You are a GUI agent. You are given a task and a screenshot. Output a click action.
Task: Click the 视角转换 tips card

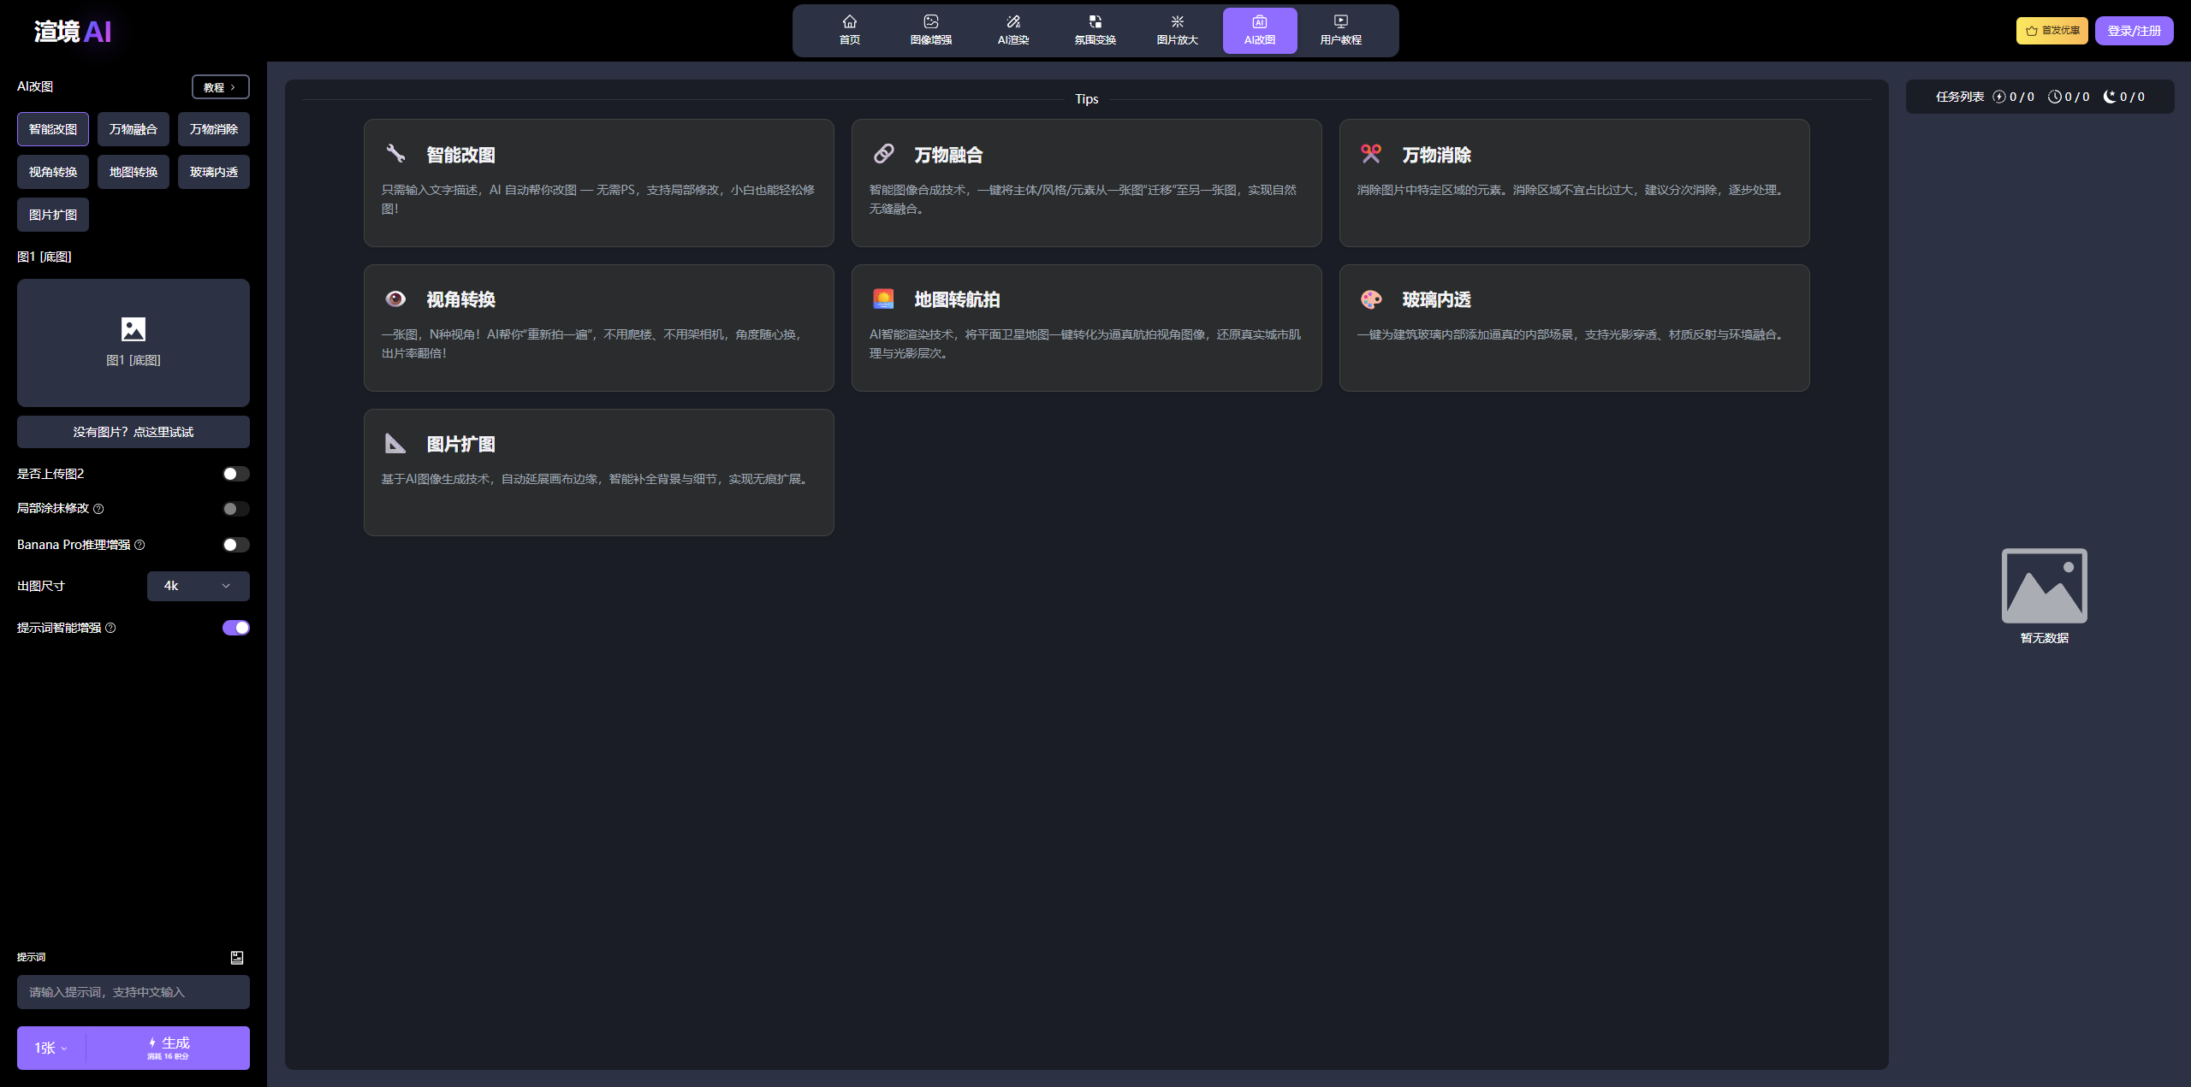(x=598, y=328)
